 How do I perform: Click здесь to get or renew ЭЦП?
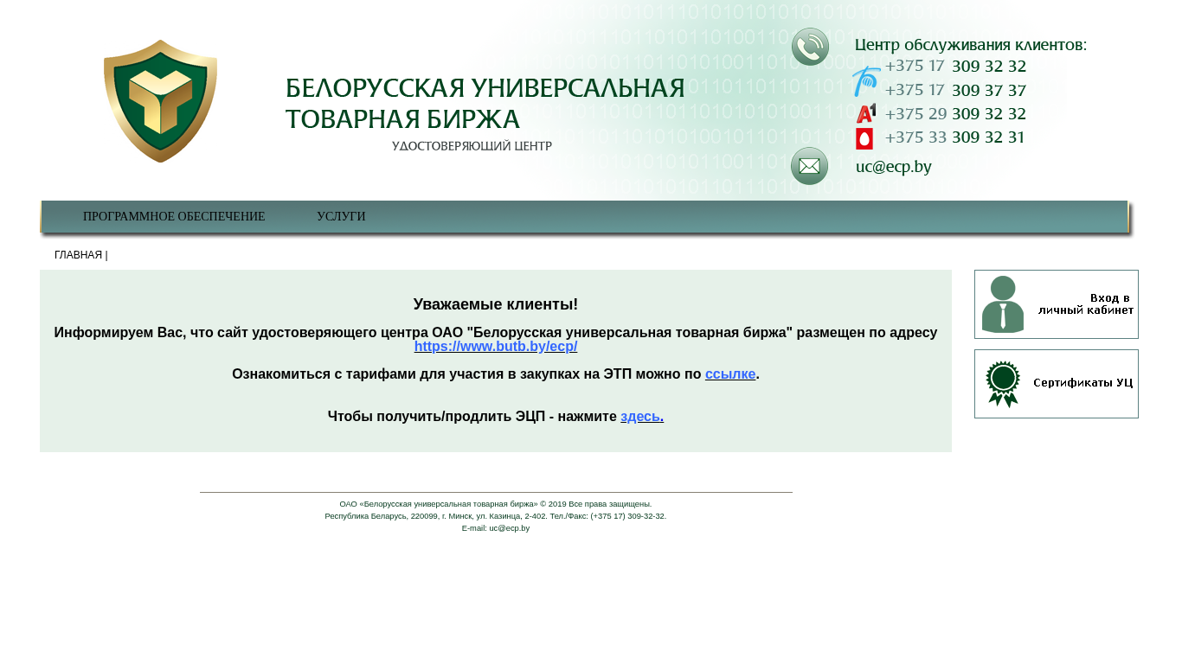(642, 417)
